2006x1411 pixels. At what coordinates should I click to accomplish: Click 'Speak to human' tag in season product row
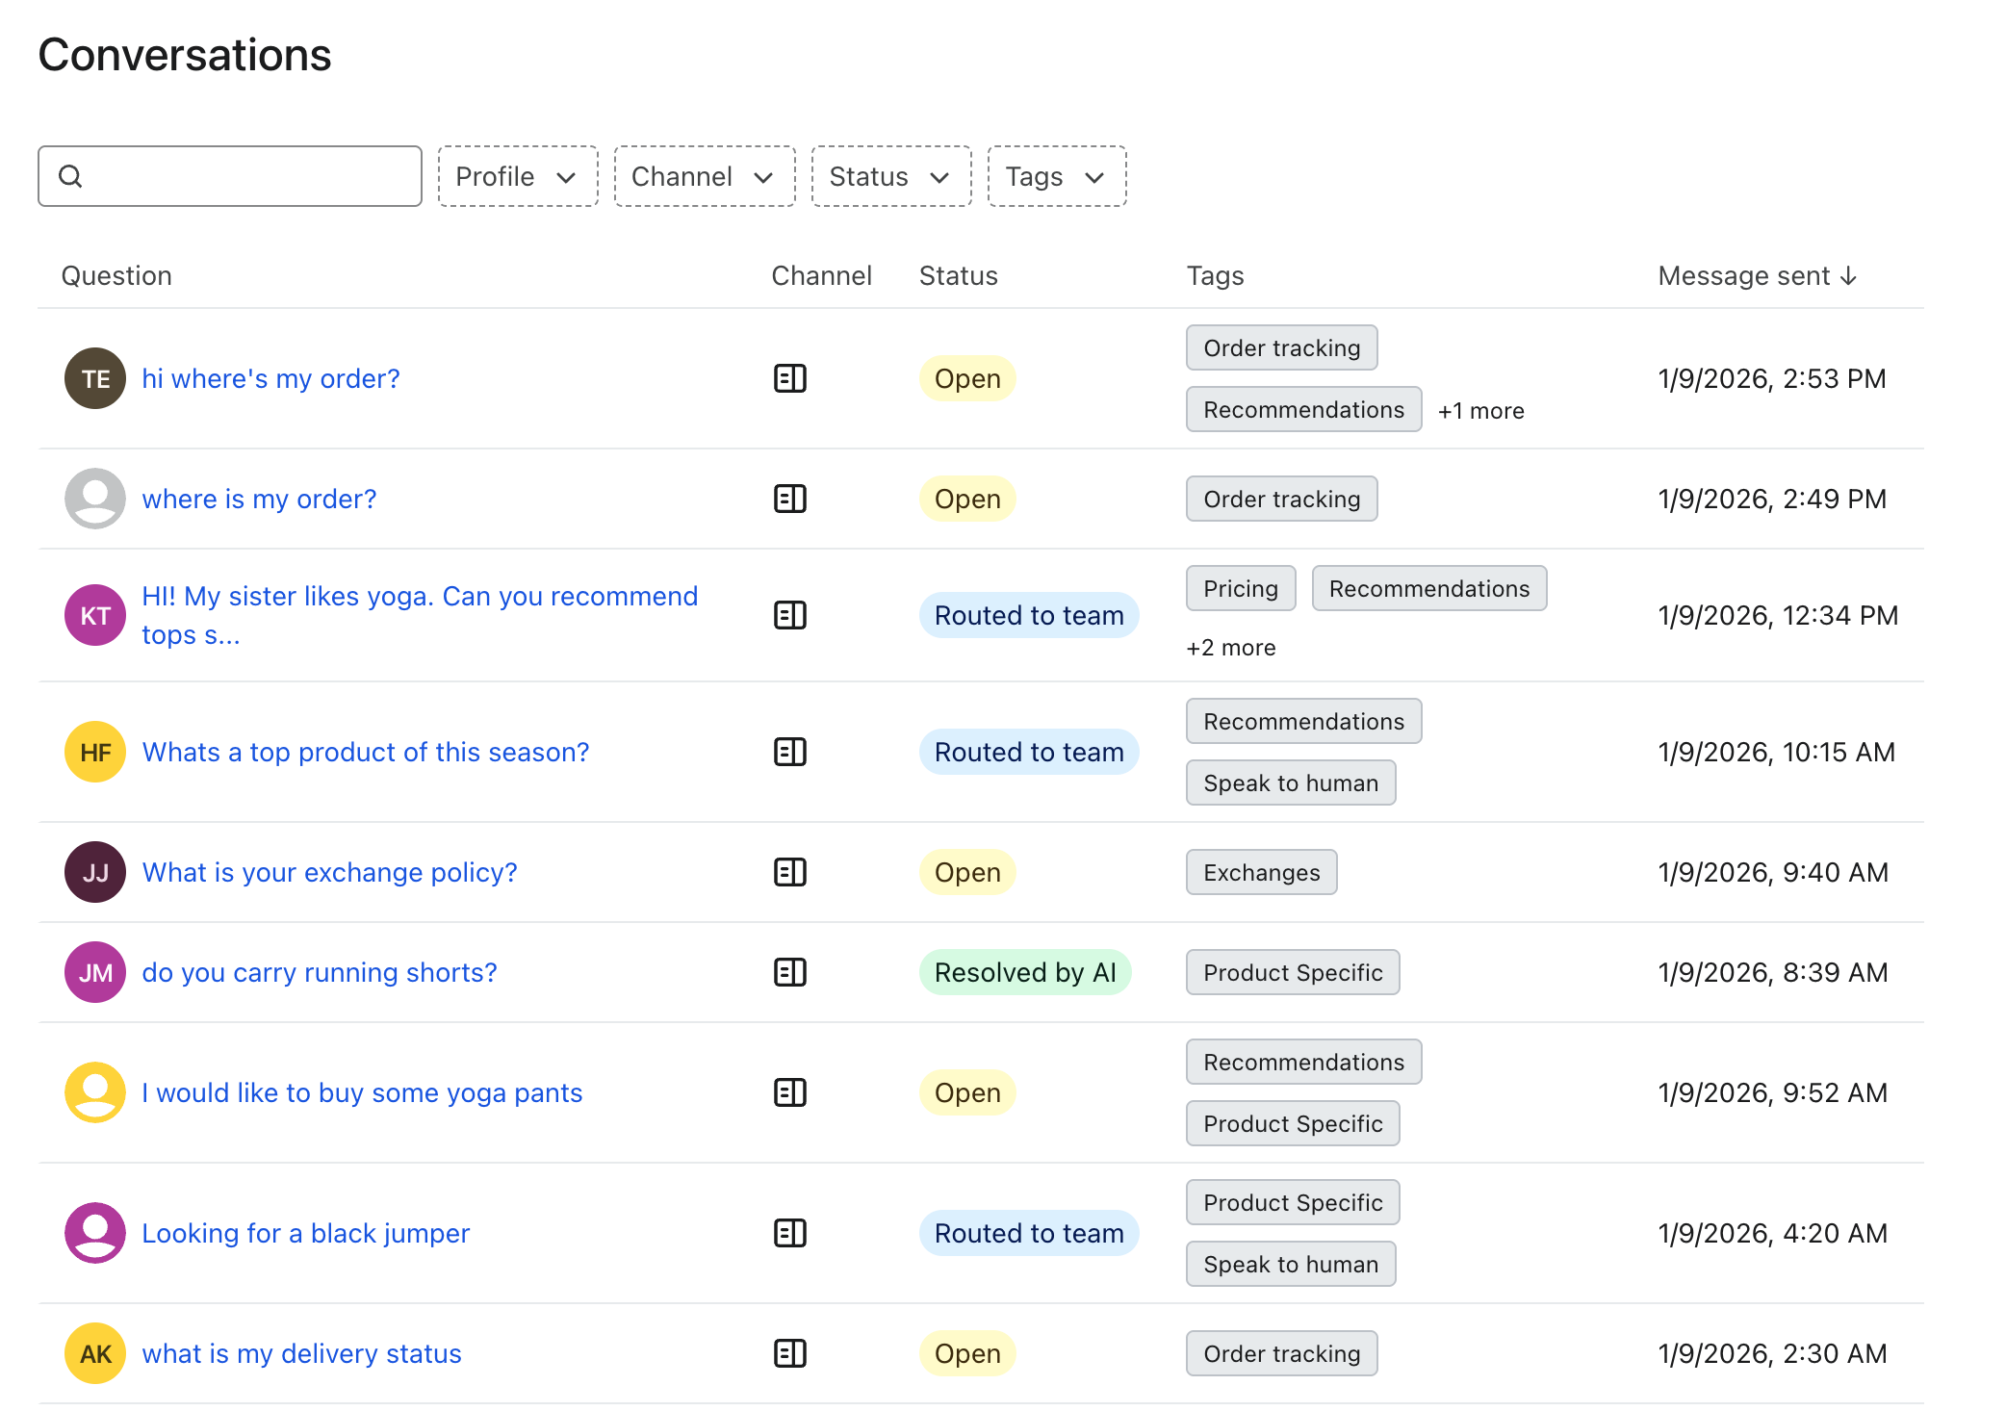(1290, 782)
